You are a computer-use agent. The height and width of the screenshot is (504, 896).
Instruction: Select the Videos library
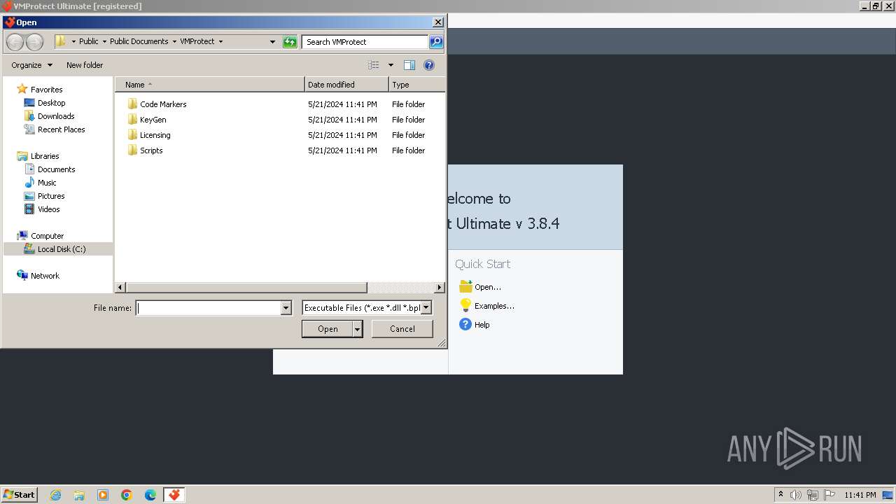pyautogui.click(x=48, y=209)
